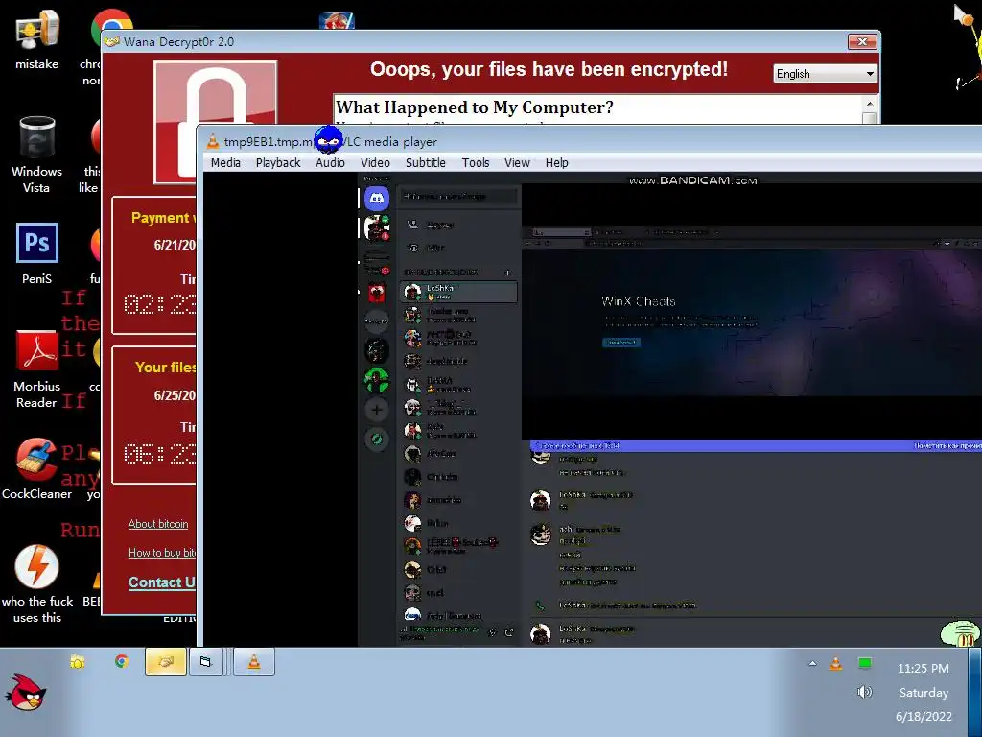Image resolution: width=982 pixels, height=737 pixels.
Task: Click the window-switcher taskbar button
Action: [206, 662]
